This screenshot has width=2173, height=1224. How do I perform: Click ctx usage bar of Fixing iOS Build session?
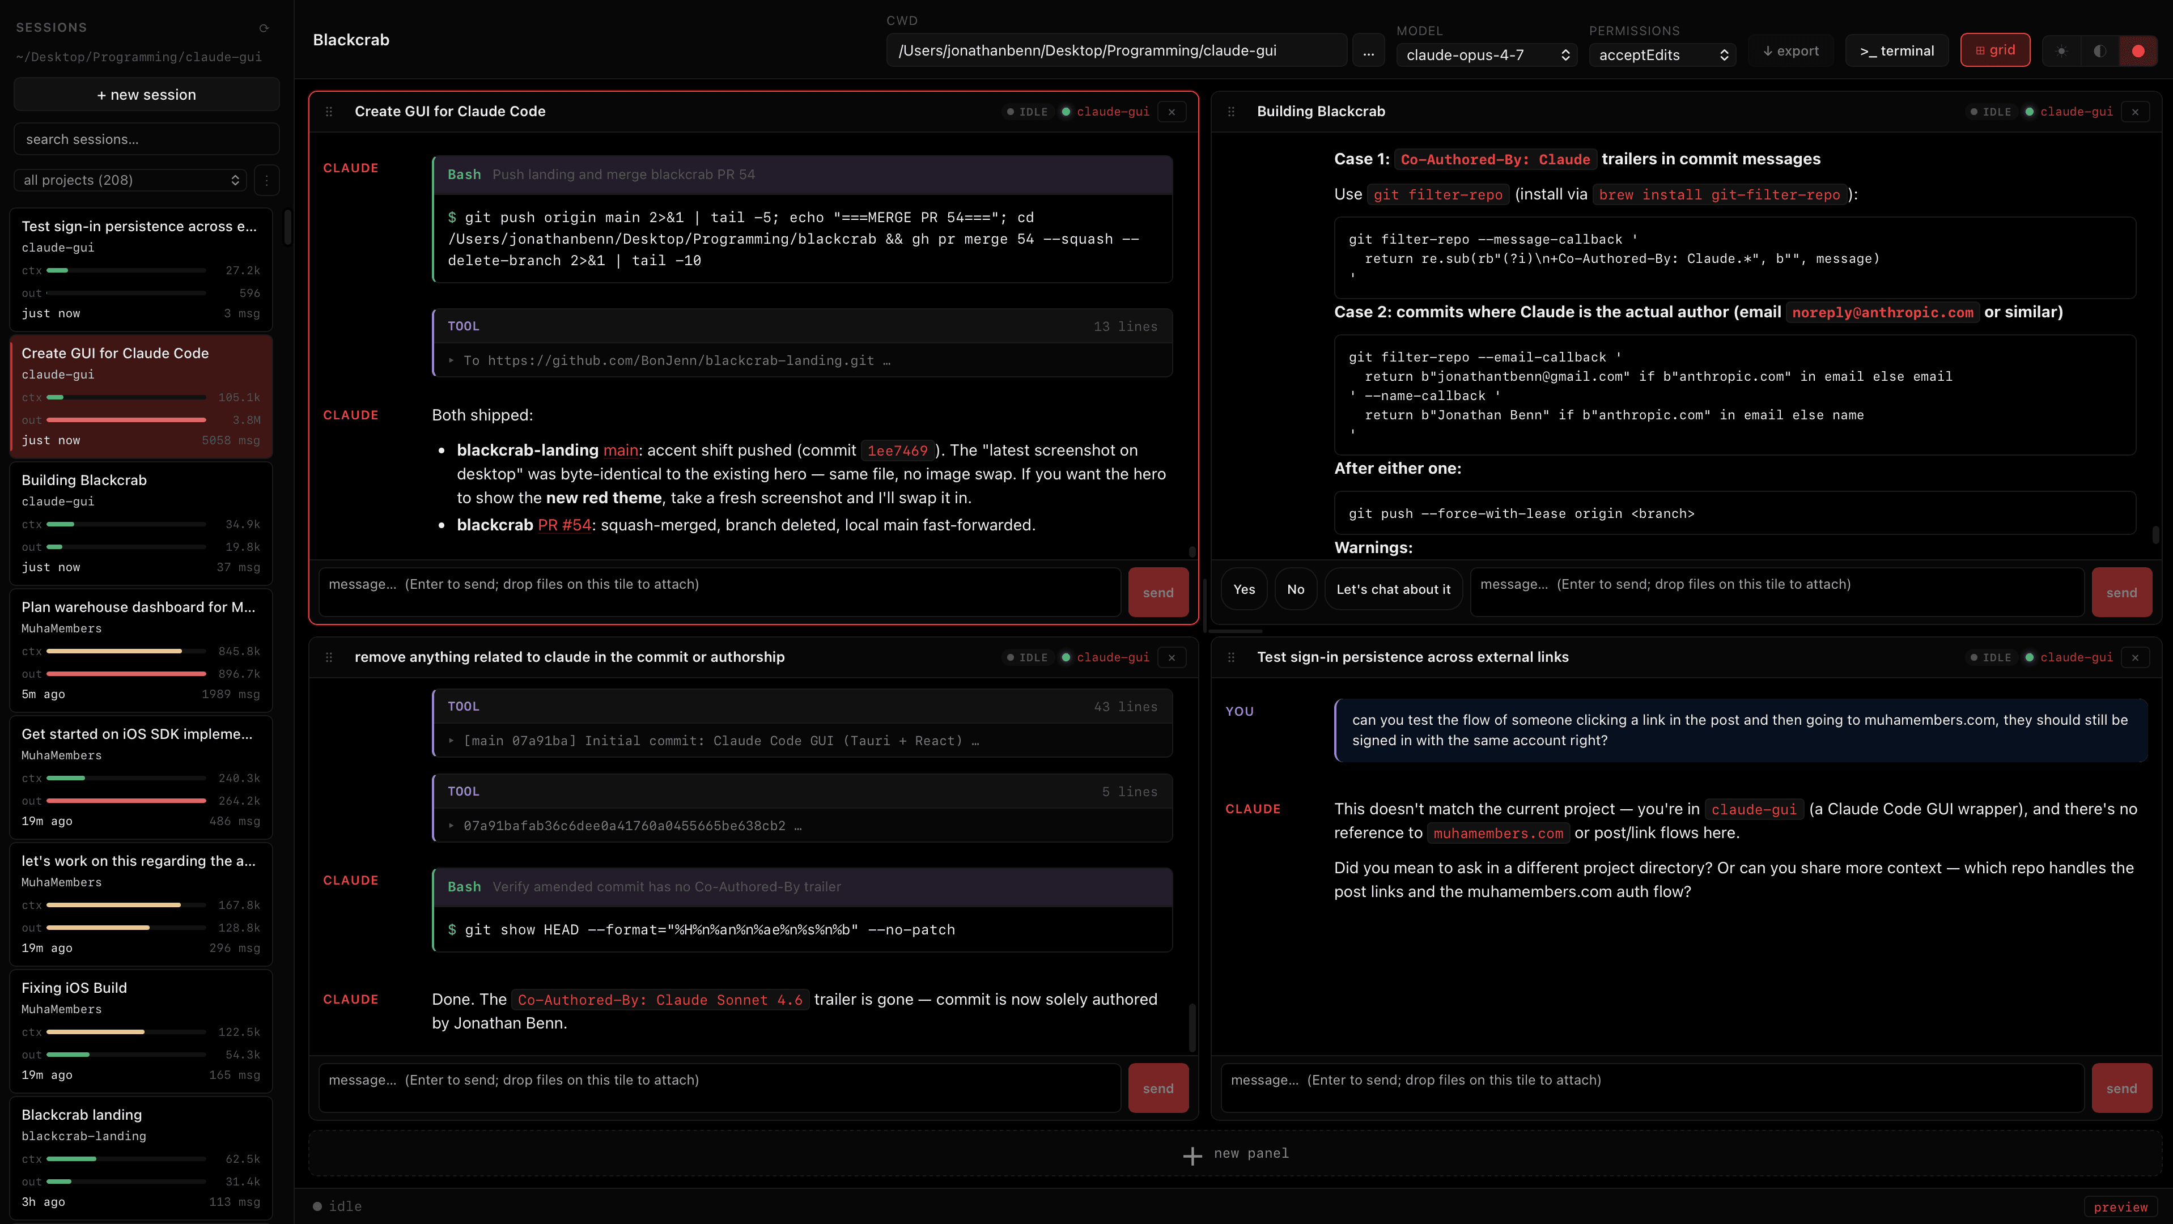point(126,1032)
